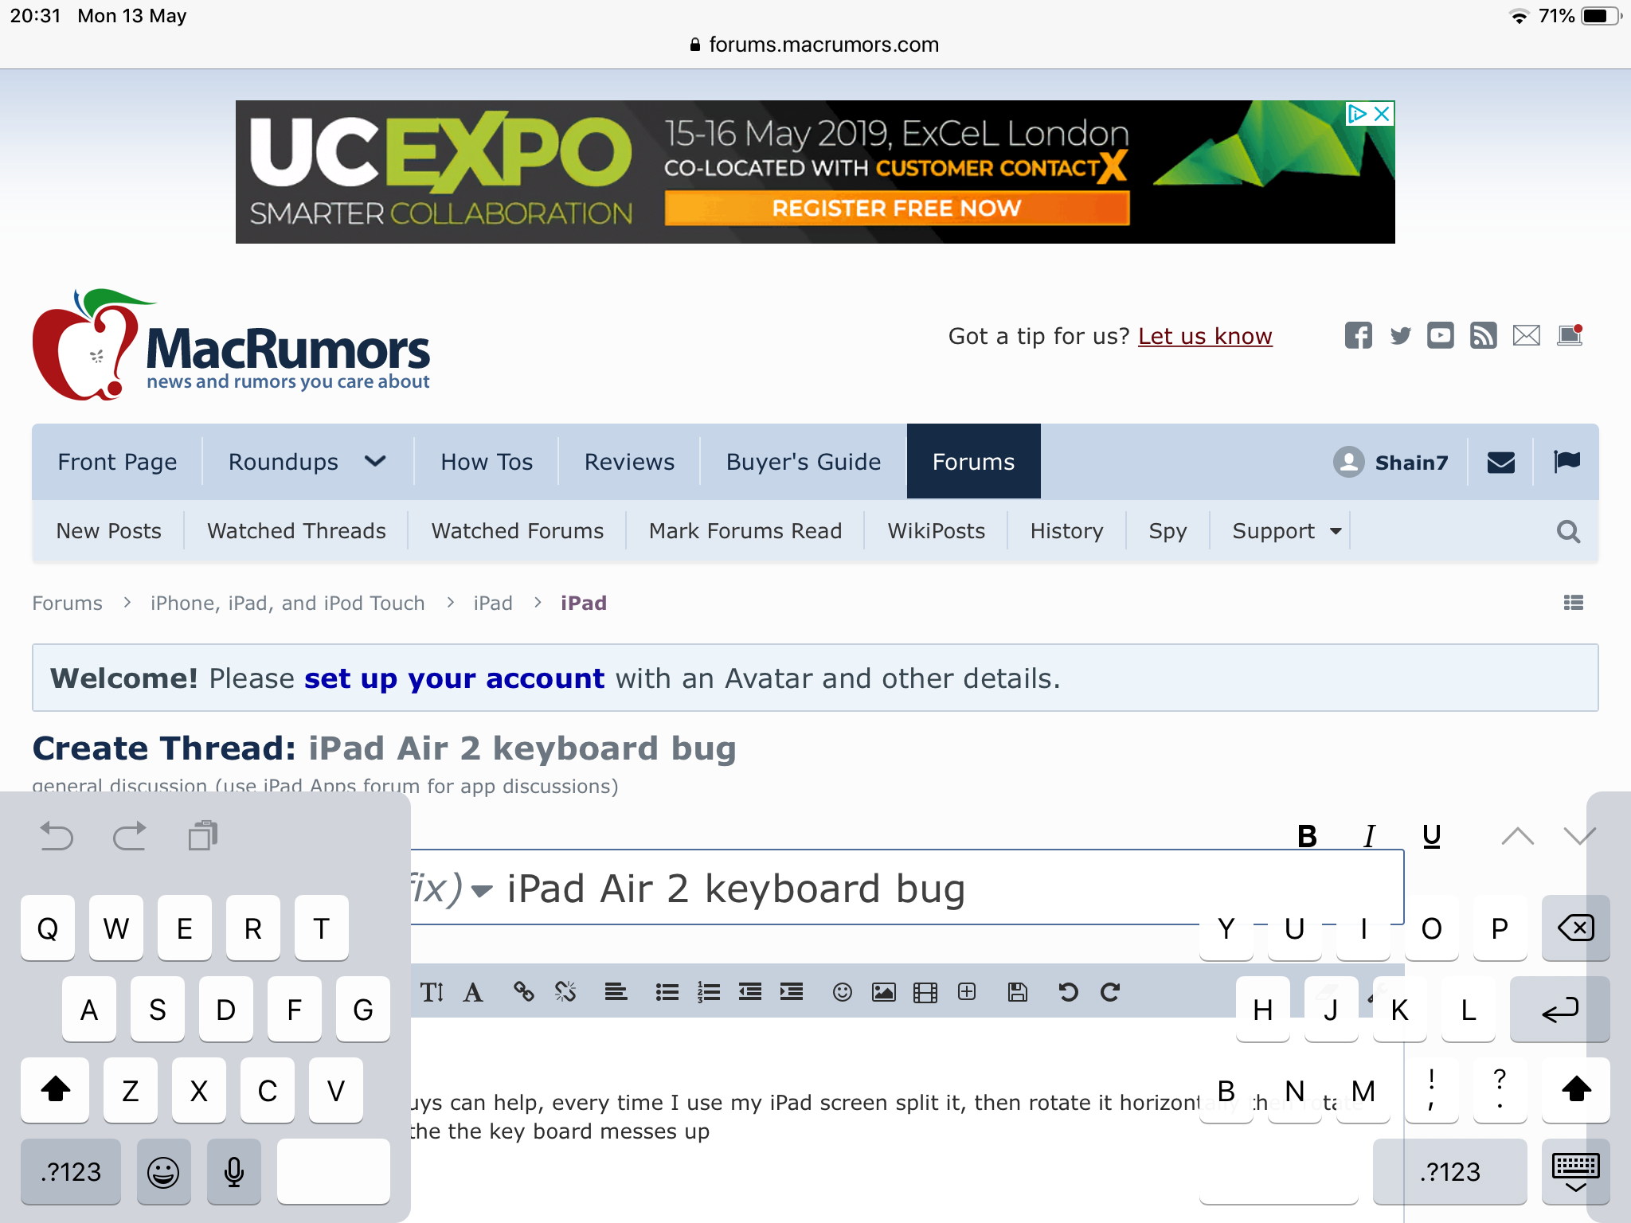The width and height of the screenshot is (1631, 1223).
Task: Tap the emoji key on keyboard
Action: coord(163,1171)
